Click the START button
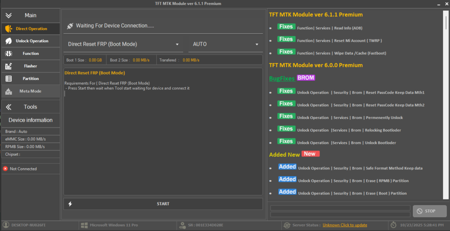Image resolution: width=450 pixels, height=231 pixels. click(x=163, y=204)
